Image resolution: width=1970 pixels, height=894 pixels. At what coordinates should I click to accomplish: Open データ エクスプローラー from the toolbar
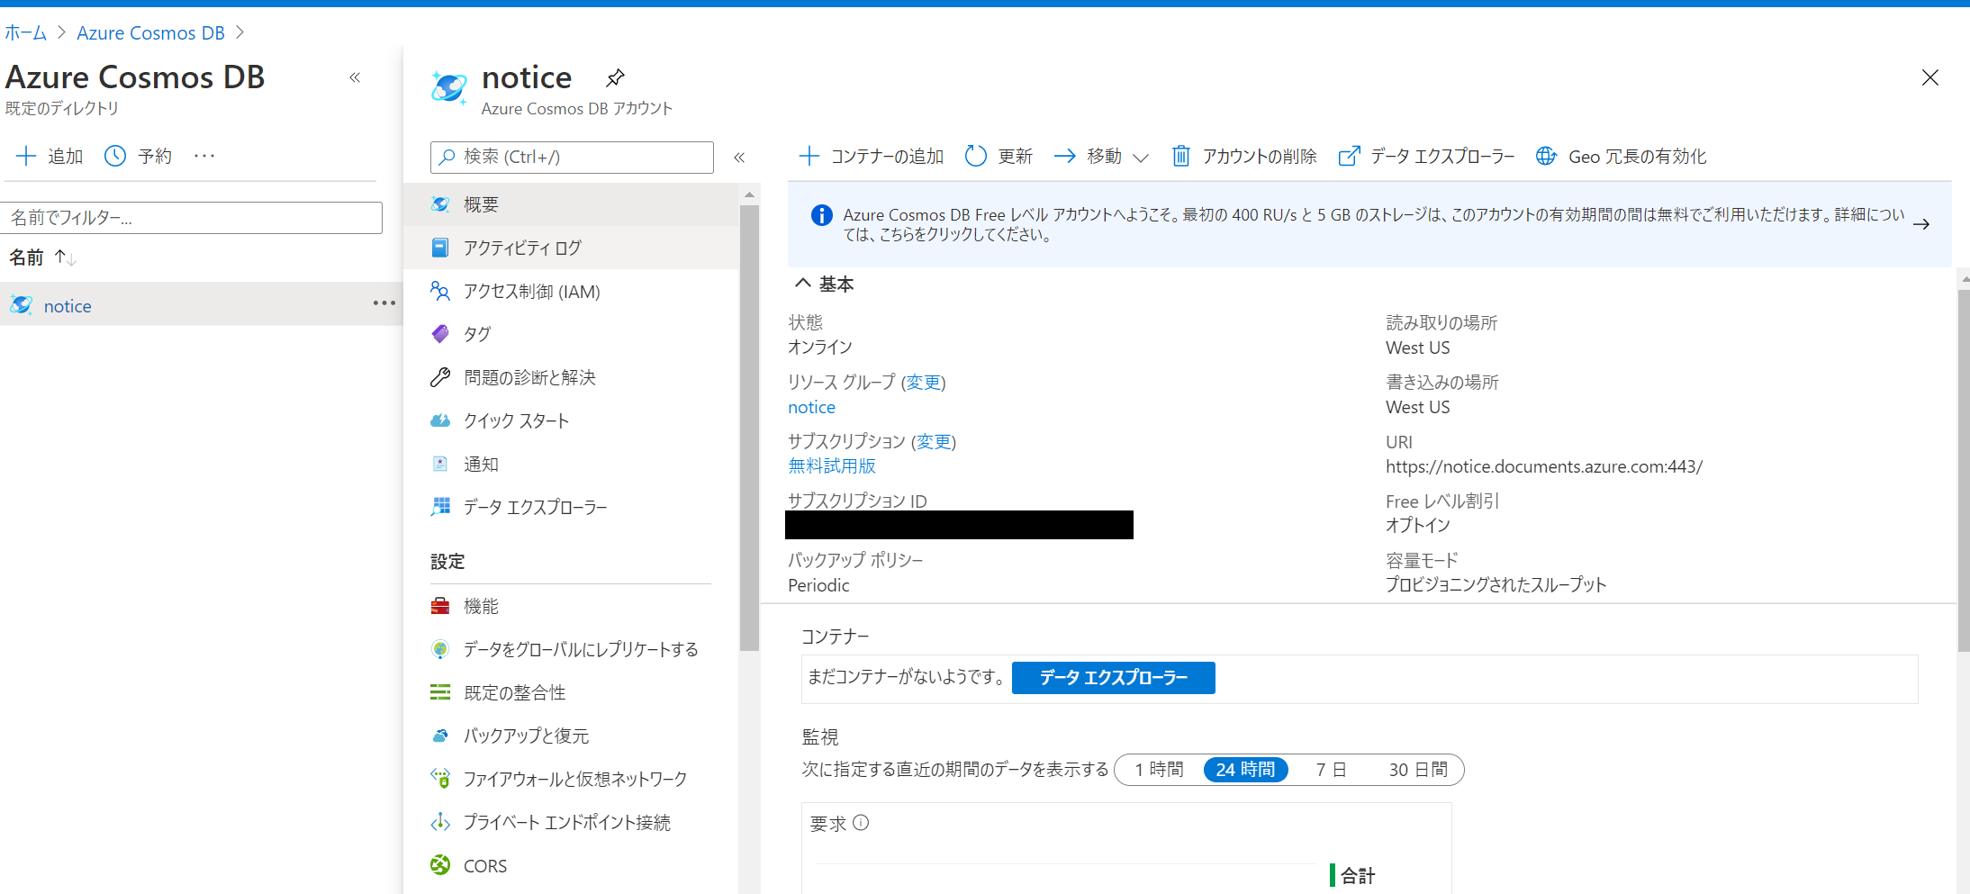tap(1426, 157)
